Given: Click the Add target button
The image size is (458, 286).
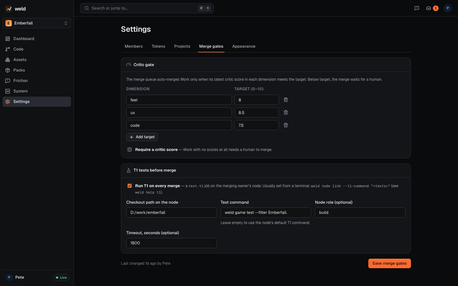Looking at the screenshot, I should 142,137.
